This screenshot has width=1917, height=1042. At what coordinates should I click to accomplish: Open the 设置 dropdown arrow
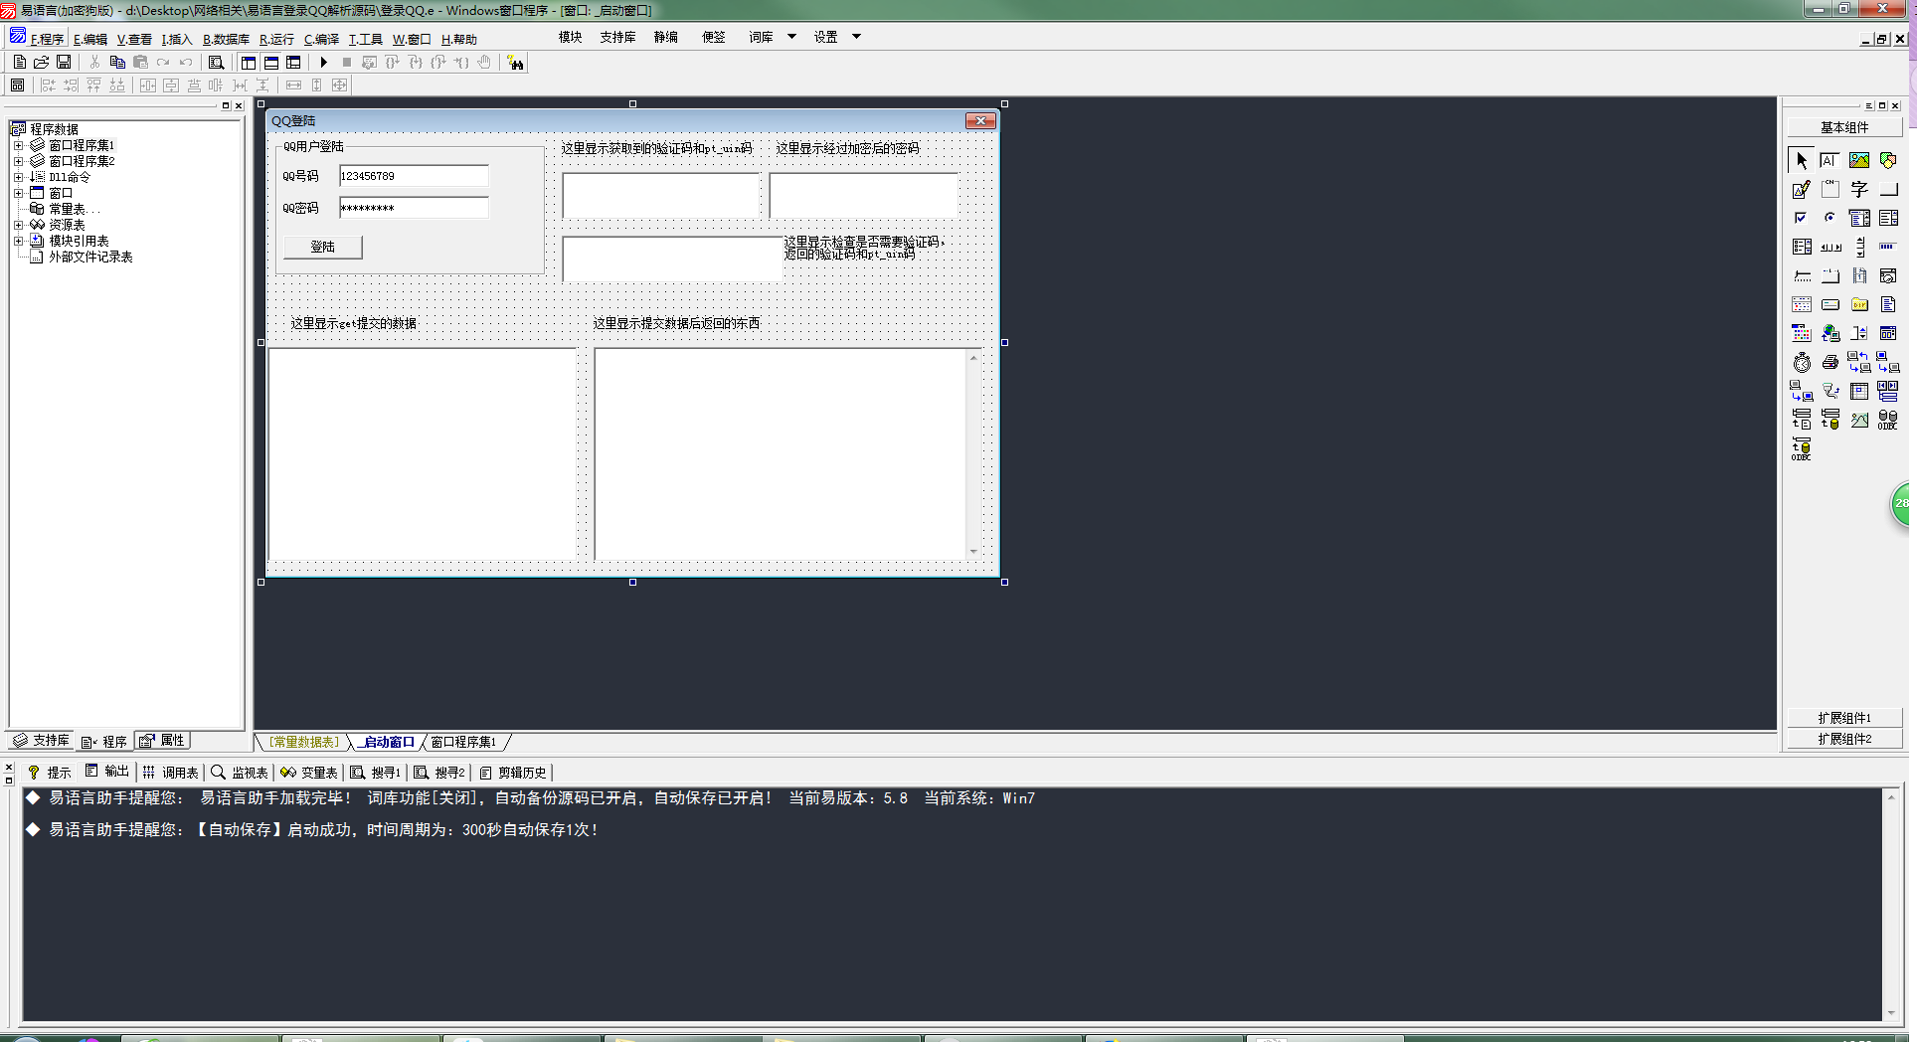click(856, 37)
